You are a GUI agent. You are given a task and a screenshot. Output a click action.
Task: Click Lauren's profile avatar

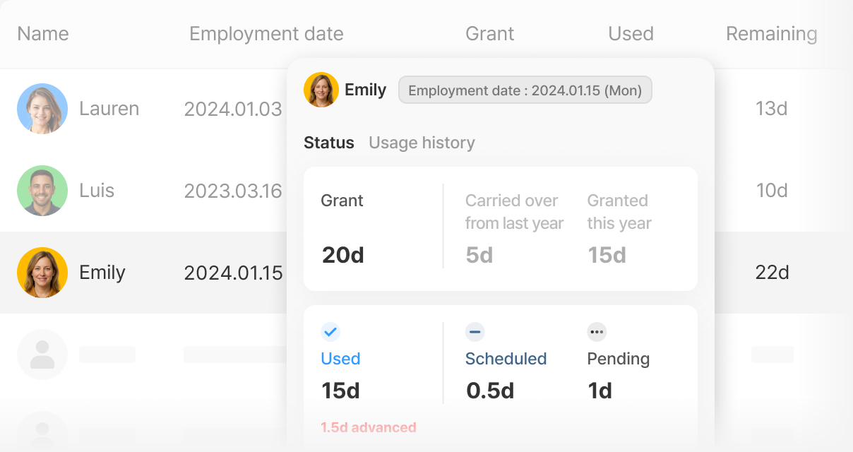(42, 109)
